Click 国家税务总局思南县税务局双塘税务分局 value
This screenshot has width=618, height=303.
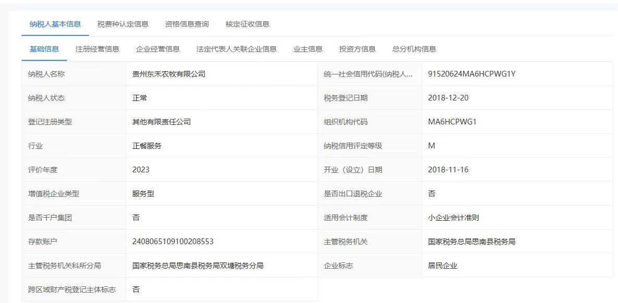[x=198, y=266]
